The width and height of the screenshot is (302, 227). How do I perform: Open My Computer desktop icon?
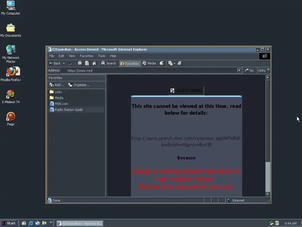pyautogui.click(x=11, y=8)
